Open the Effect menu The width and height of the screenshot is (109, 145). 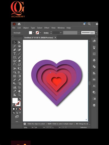point(47,28)
